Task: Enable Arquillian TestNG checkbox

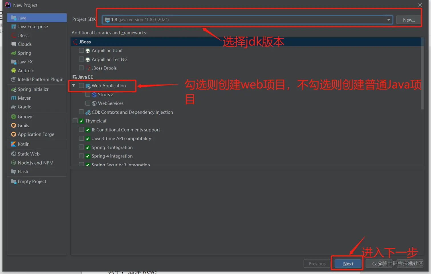Action: 82,59
